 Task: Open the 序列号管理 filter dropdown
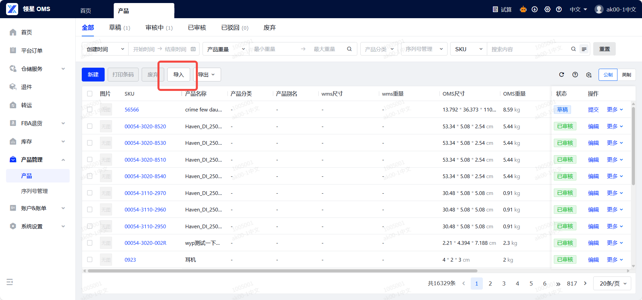tap(424, 49)
